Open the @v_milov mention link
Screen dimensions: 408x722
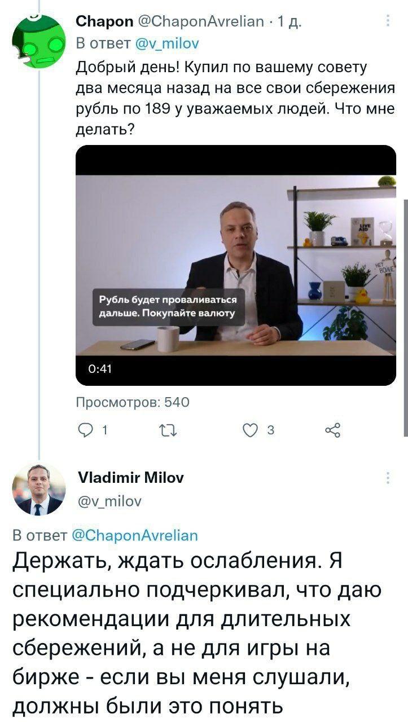(x=168, y=42)
